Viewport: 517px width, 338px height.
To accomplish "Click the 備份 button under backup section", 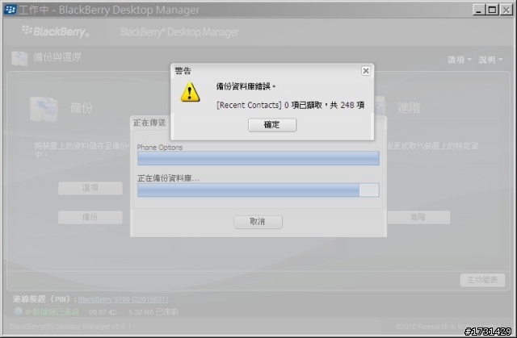I will (x=90, y=217).
